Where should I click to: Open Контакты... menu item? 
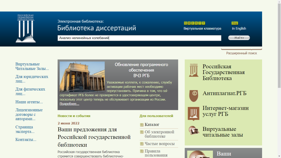click(x=26, y=140)
